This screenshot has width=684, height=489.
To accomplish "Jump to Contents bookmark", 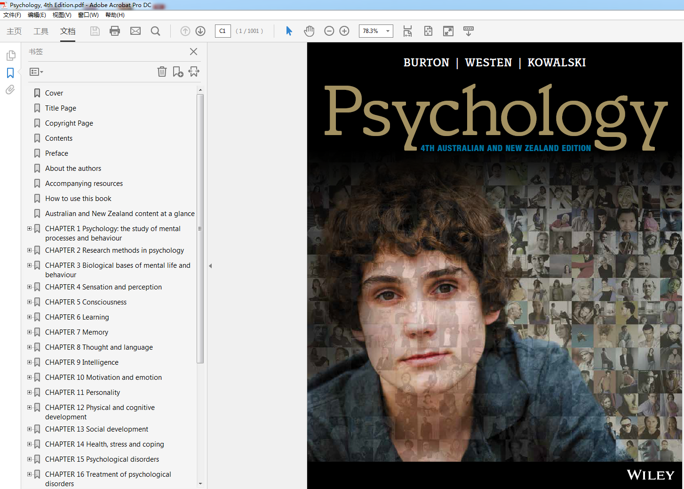I will (x=59, y=138).
